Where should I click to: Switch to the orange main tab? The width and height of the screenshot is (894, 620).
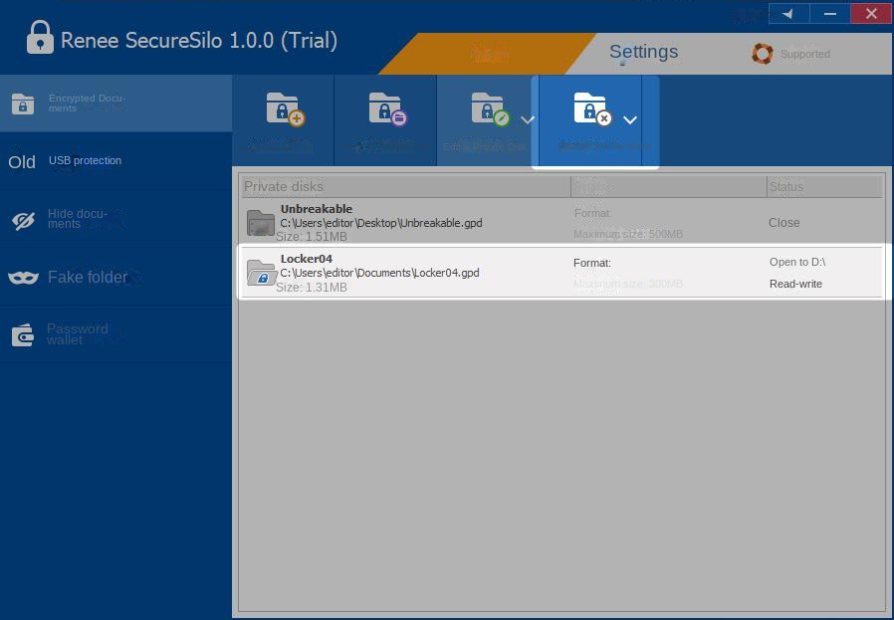coord(488,55)
